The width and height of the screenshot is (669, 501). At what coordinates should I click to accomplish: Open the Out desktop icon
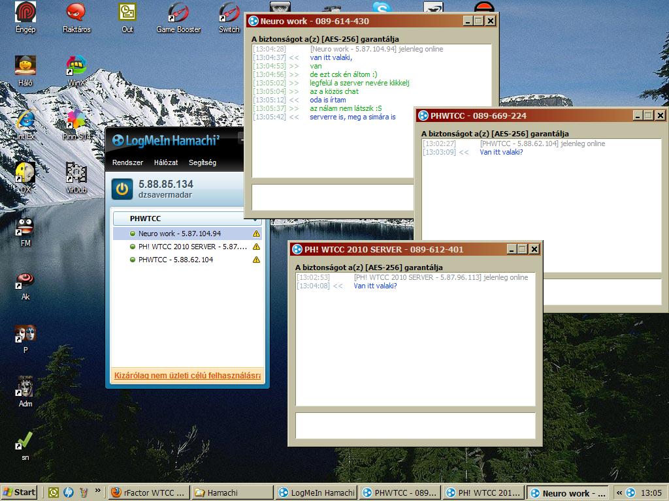pos(127,18)
